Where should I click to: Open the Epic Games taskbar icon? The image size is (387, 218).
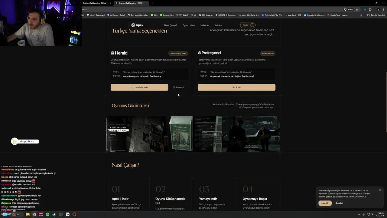pyautogui.click(x=67, y=214)
